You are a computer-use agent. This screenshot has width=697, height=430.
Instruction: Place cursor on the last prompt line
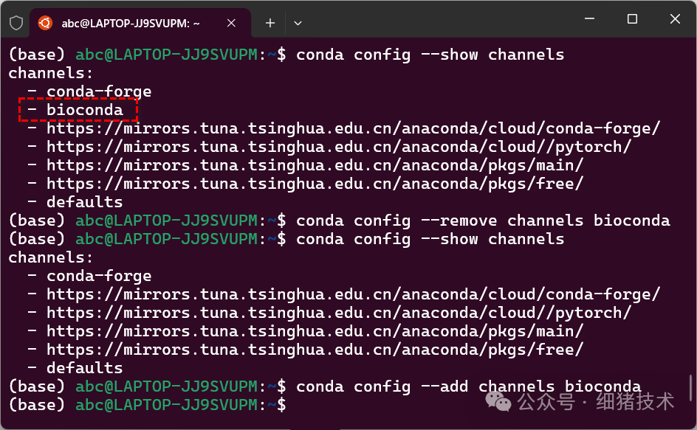(x=310, y=404)
